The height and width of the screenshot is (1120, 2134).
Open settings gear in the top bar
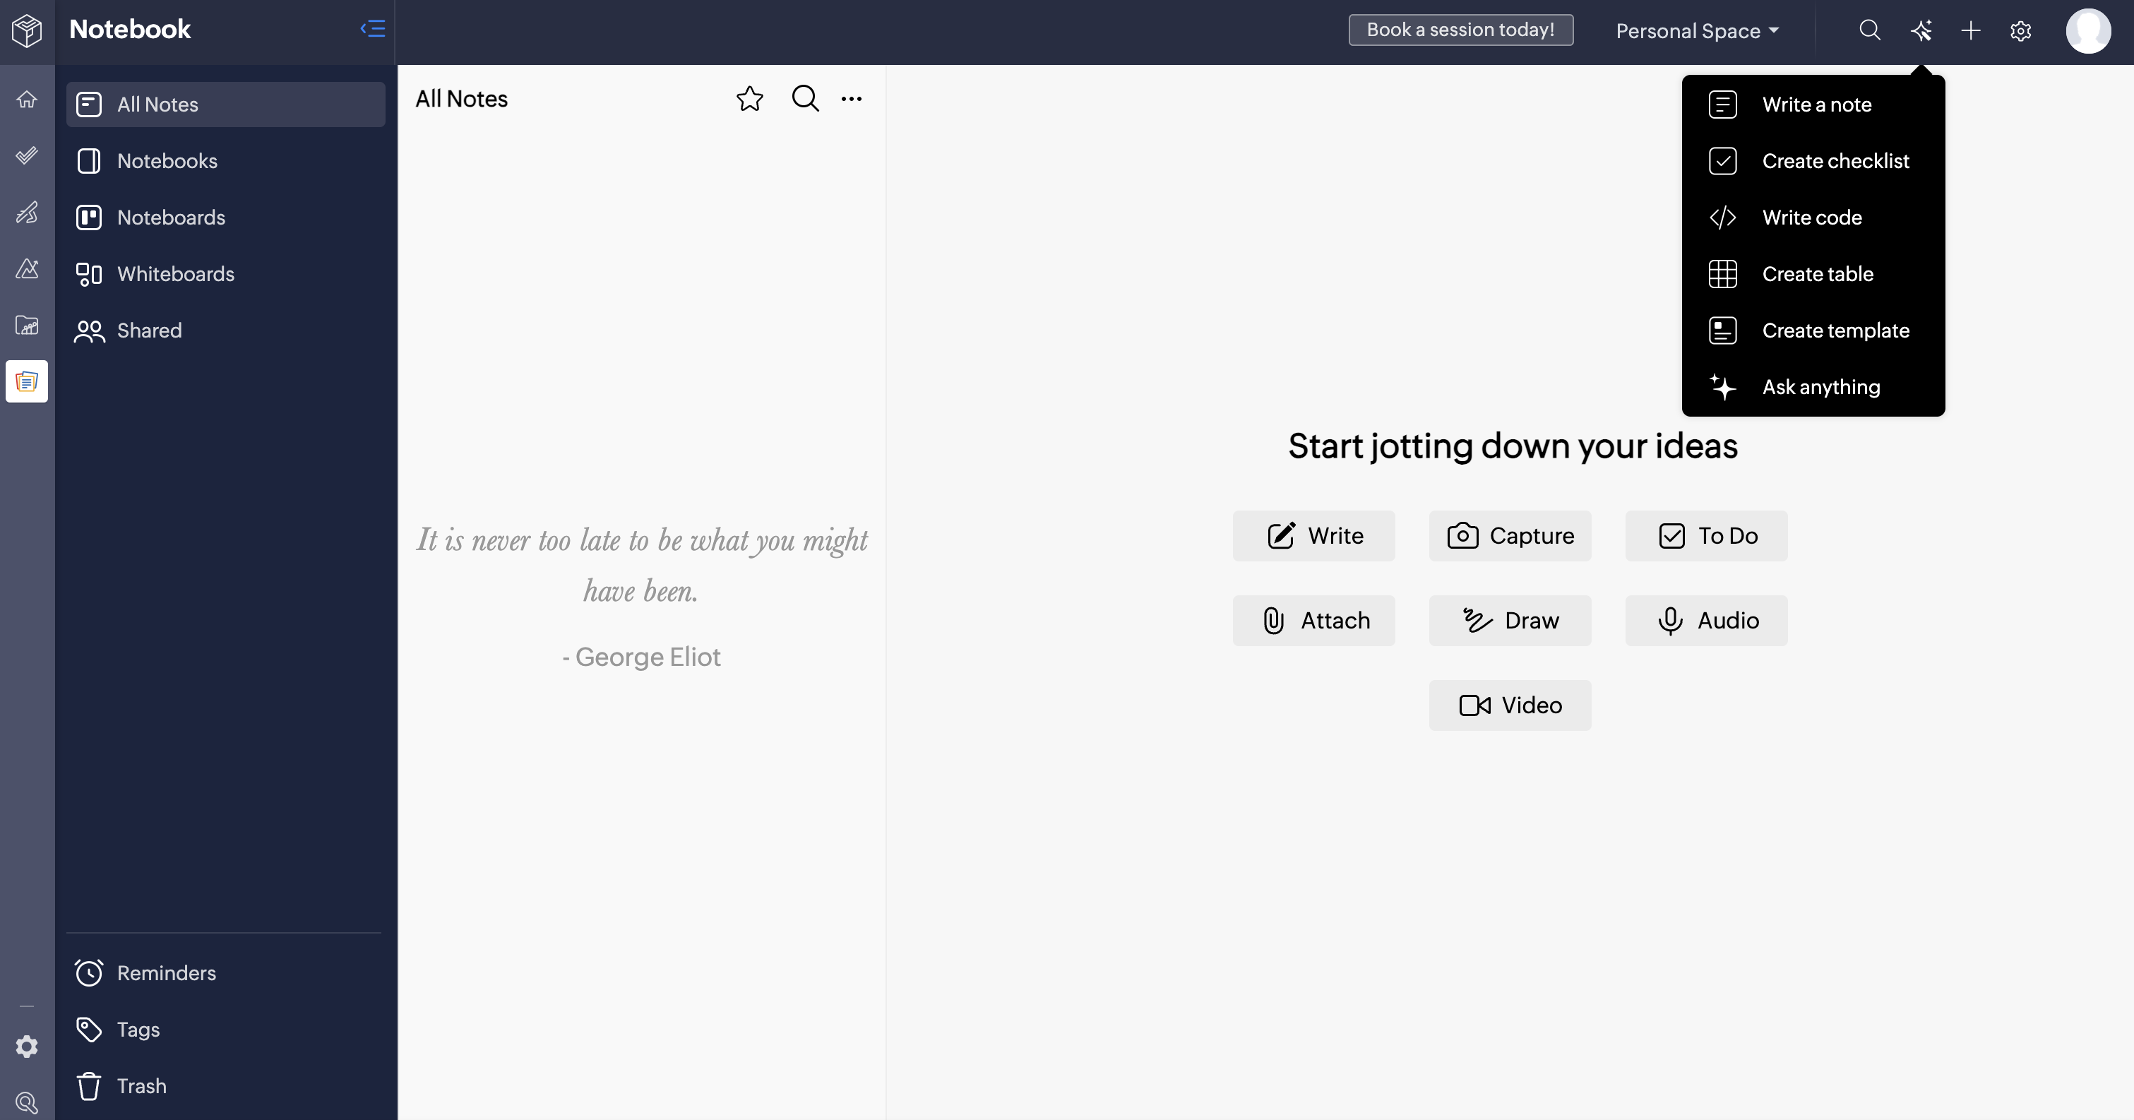pyautogui.click(x=2020, y=30)
